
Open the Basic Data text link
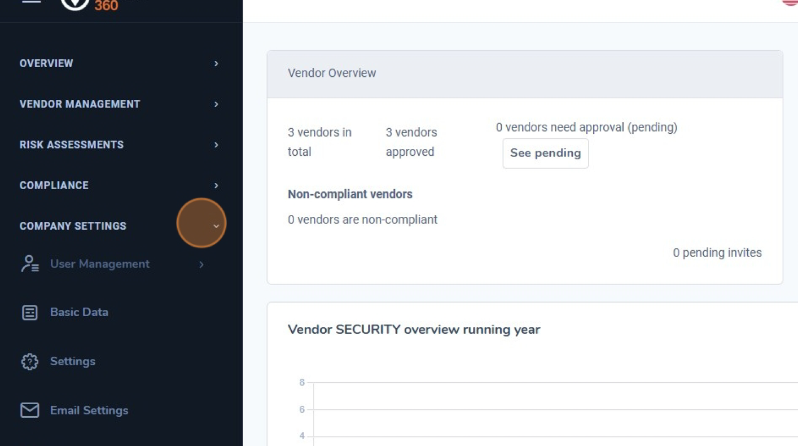(x=79, y=312)
